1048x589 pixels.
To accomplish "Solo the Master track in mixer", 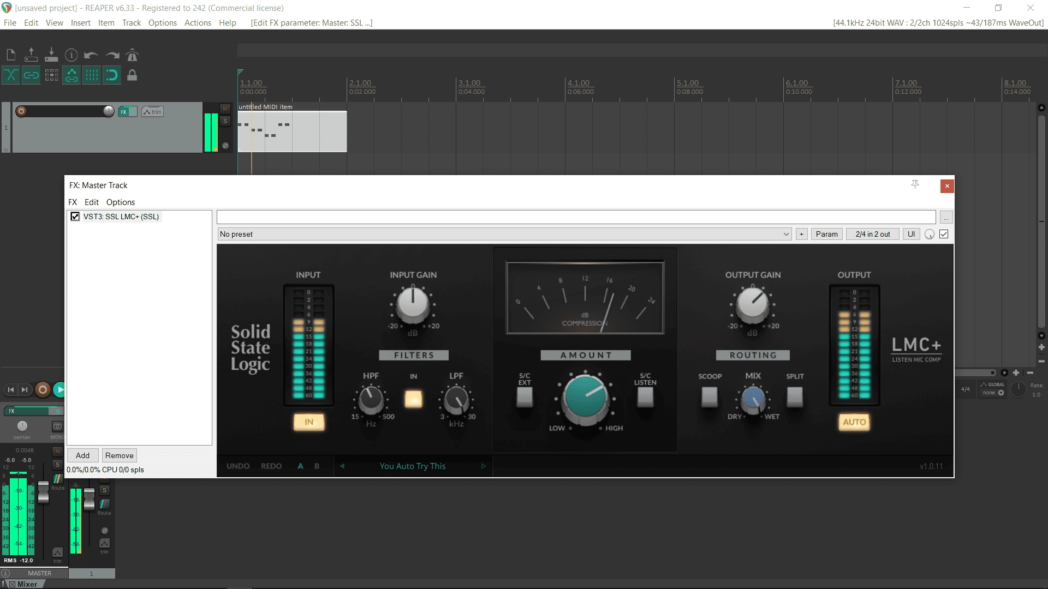I will coord(57,464).
